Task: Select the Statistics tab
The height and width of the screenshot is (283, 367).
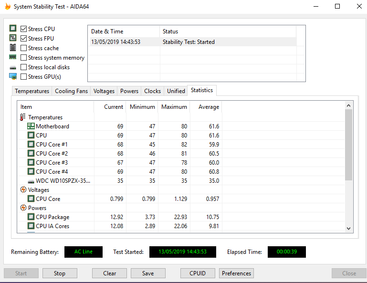Action: 202,90
